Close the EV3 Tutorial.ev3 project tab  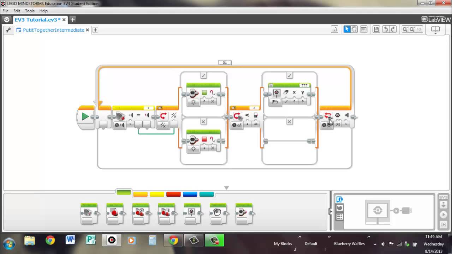pos(64,20)
